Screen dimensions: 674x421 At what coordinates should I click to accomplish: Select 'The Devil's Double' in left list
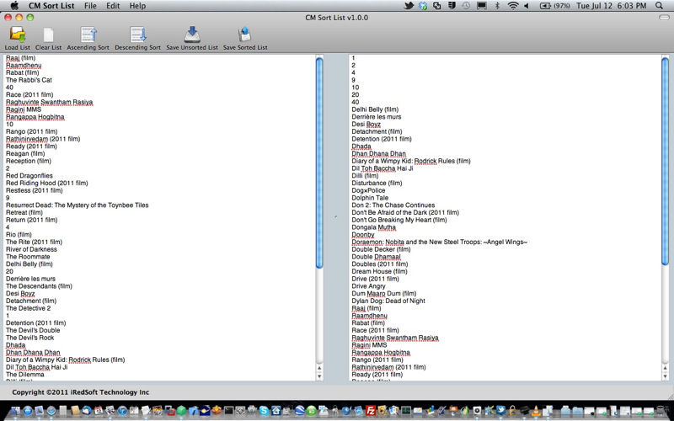(x=33, y=330)
